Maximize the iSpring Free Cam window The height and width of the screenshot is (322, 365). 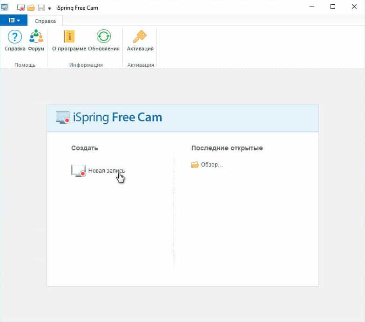point(333,7)
